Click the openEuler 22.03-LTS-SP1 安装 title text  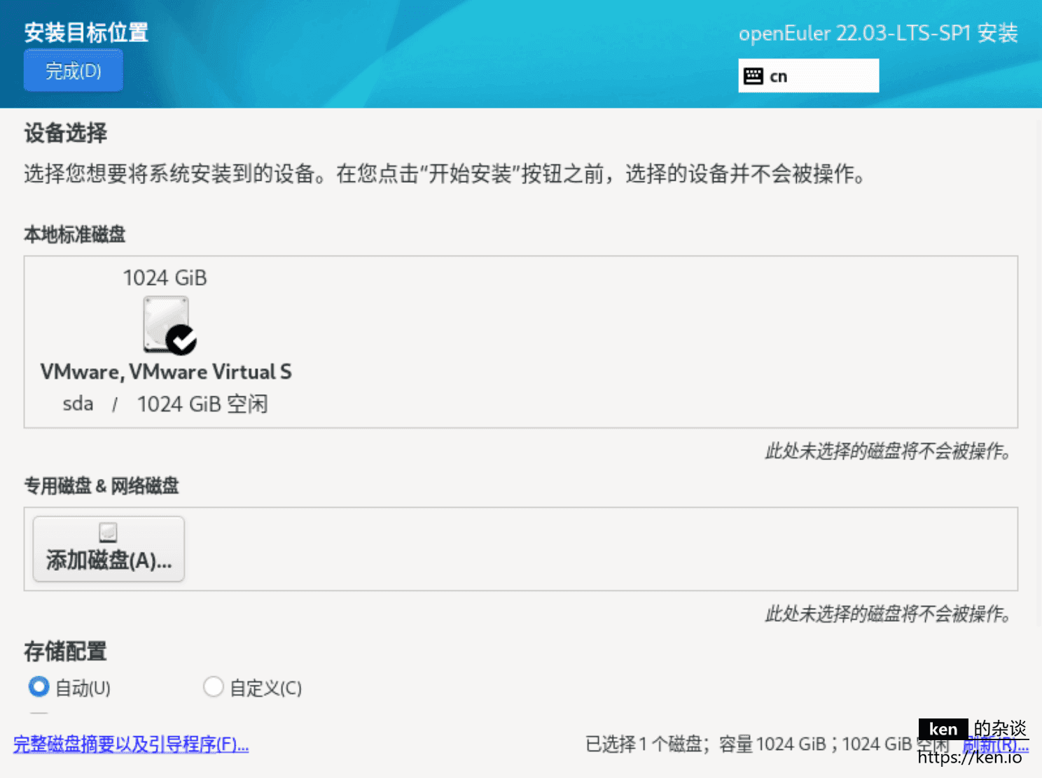[878, 33]
